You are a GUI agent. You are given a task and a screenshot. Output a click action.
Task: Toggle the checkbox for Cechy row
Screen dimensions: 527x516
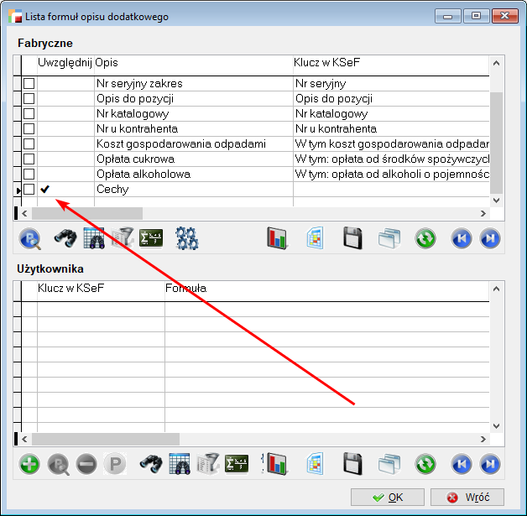pyautogui.click(x=29, y=190)
